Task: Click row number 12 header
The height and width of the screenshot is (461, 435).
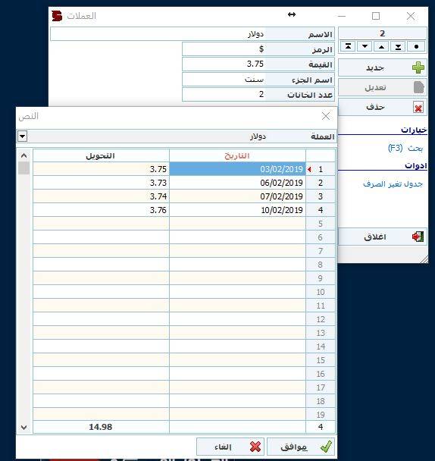Action: [321, 319]
